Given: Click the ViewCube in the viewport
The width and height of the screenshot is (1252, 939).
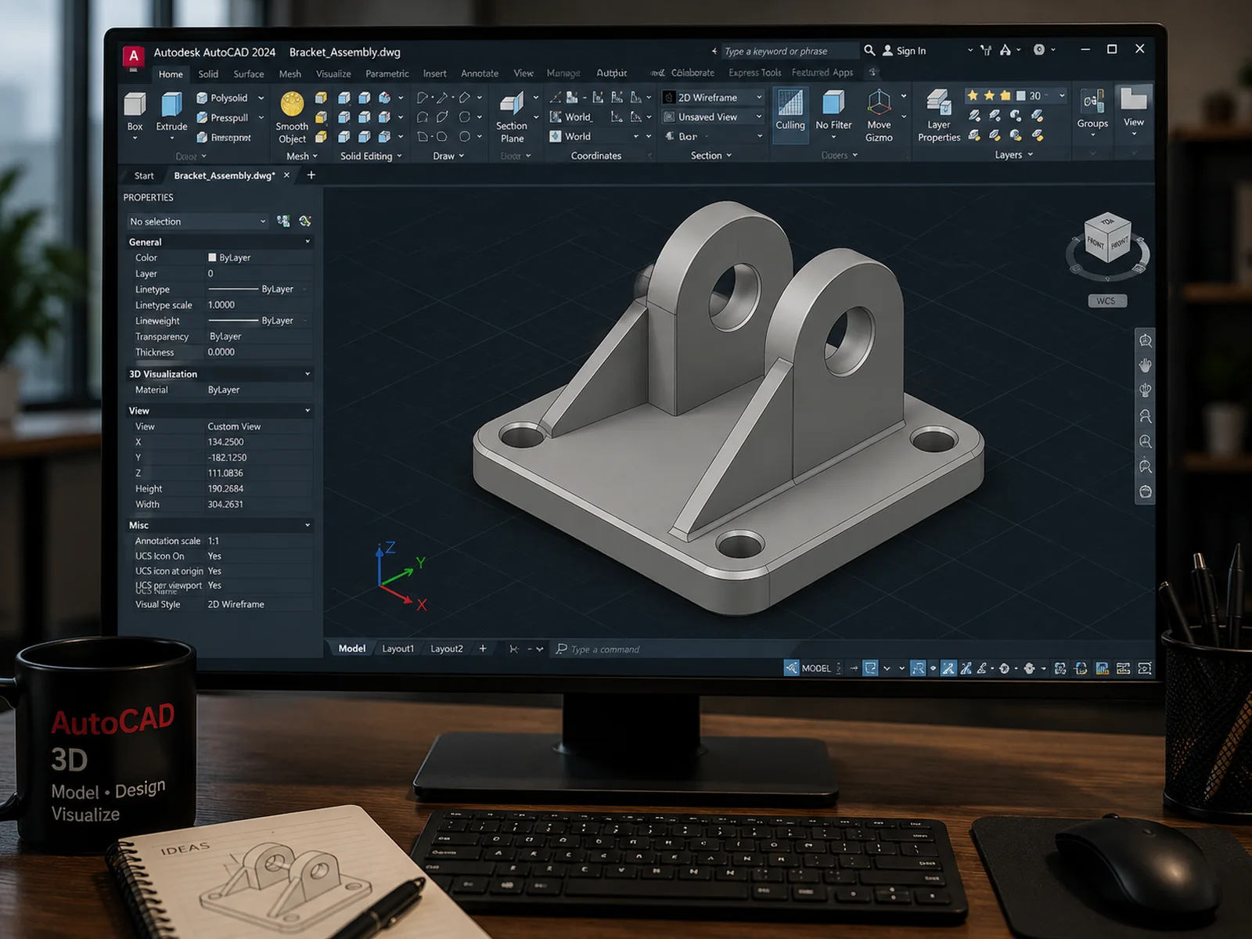Looking at the screenshot, I should tap(1107, 239).
